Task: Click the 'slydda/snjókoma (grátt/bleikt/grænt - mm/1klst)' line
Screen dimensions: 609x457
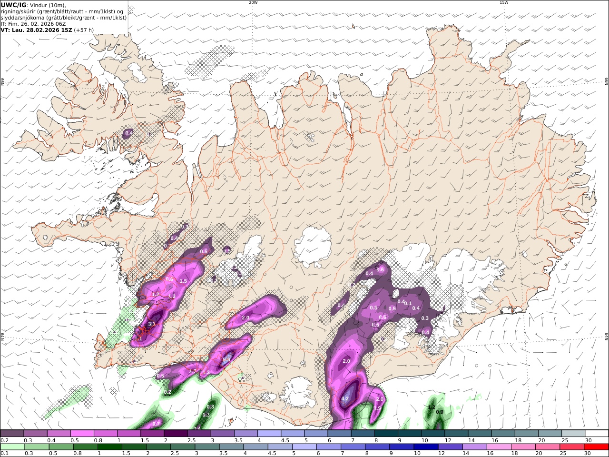Action: click(63, 18)
